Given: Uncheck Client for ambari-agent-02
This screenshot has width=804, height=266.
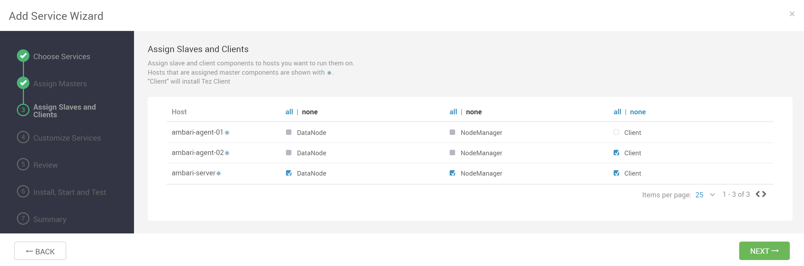Looking at the screenshot, I should click(616, 153).
